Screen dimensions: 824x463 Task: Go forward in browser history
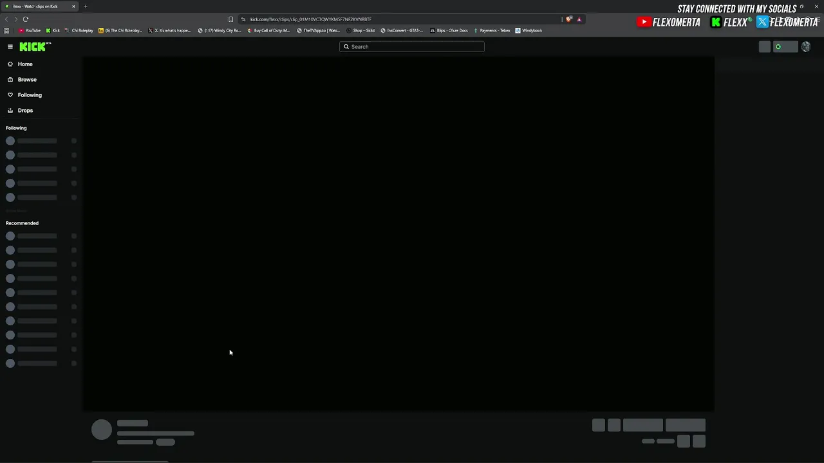click(15, 19)
